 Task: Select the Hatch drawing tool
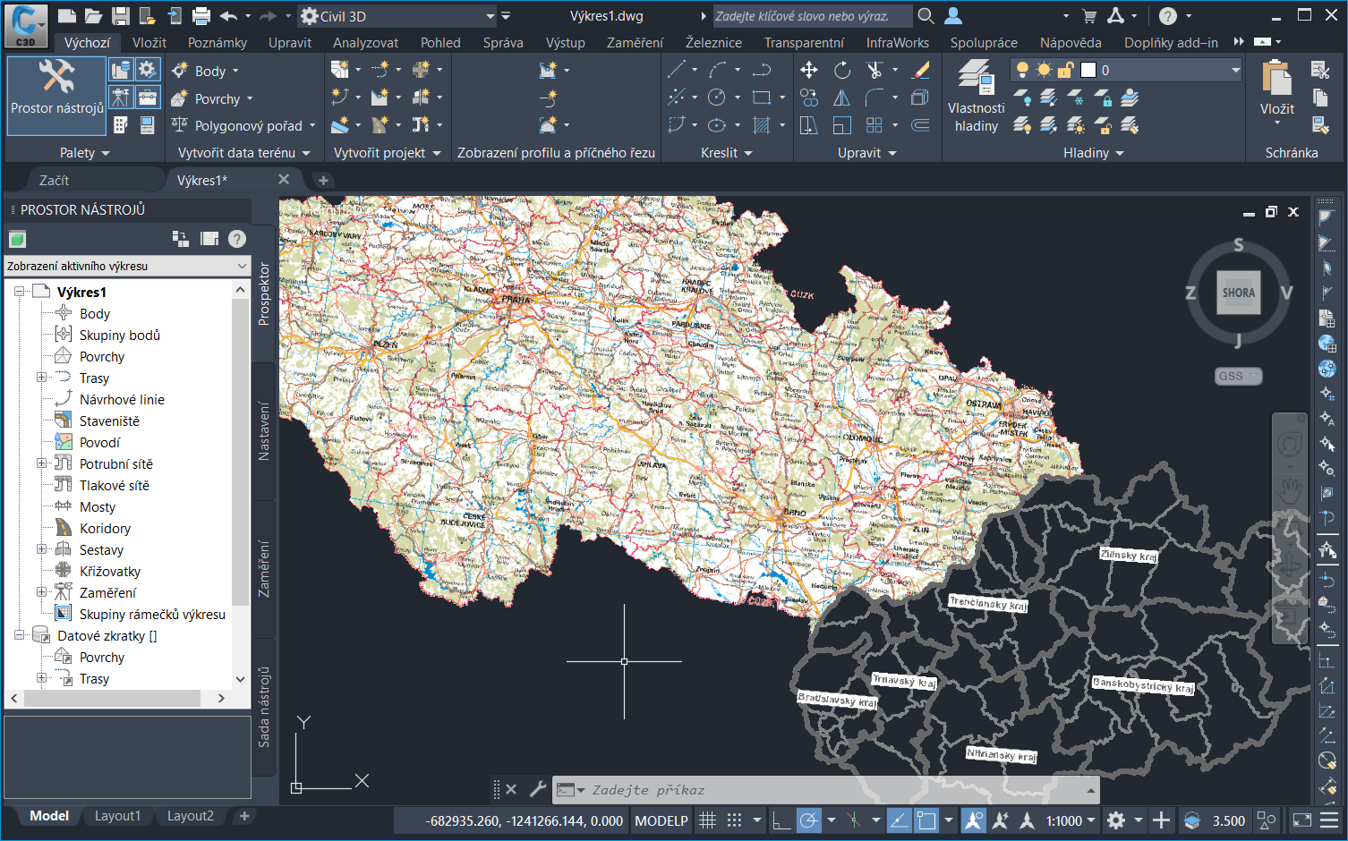[762, 125]
